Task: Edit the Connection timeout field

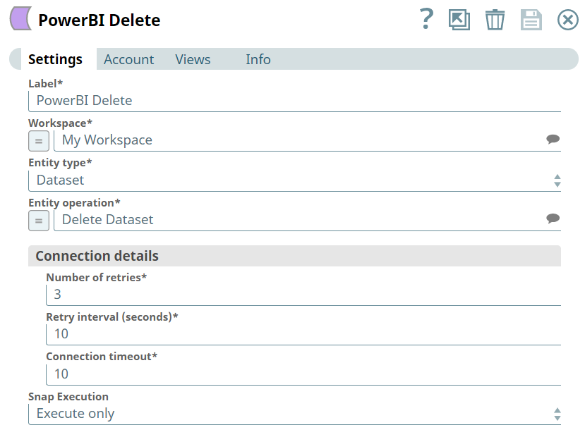Action: [x=303, y=374]
